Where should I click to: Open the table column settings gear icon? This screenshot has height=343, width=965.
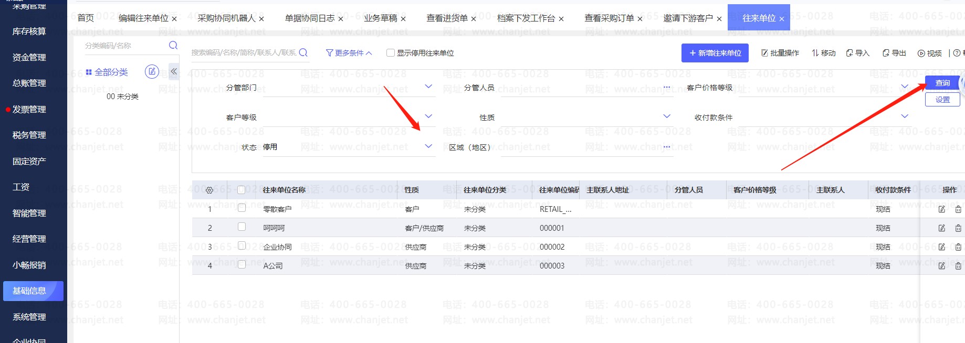[x=209, y=190]
